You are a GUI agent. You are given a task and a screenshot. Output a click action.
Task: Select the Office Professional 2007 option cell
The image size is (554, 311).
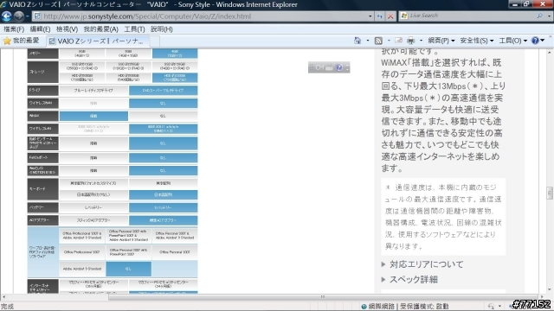[82, 252]
